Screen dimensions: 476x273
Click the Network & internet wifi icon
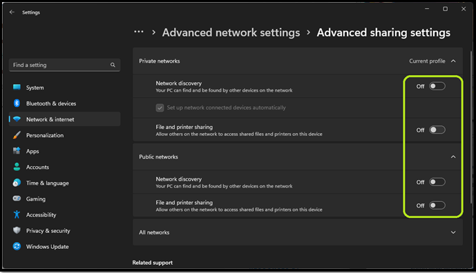click(17, 119)
